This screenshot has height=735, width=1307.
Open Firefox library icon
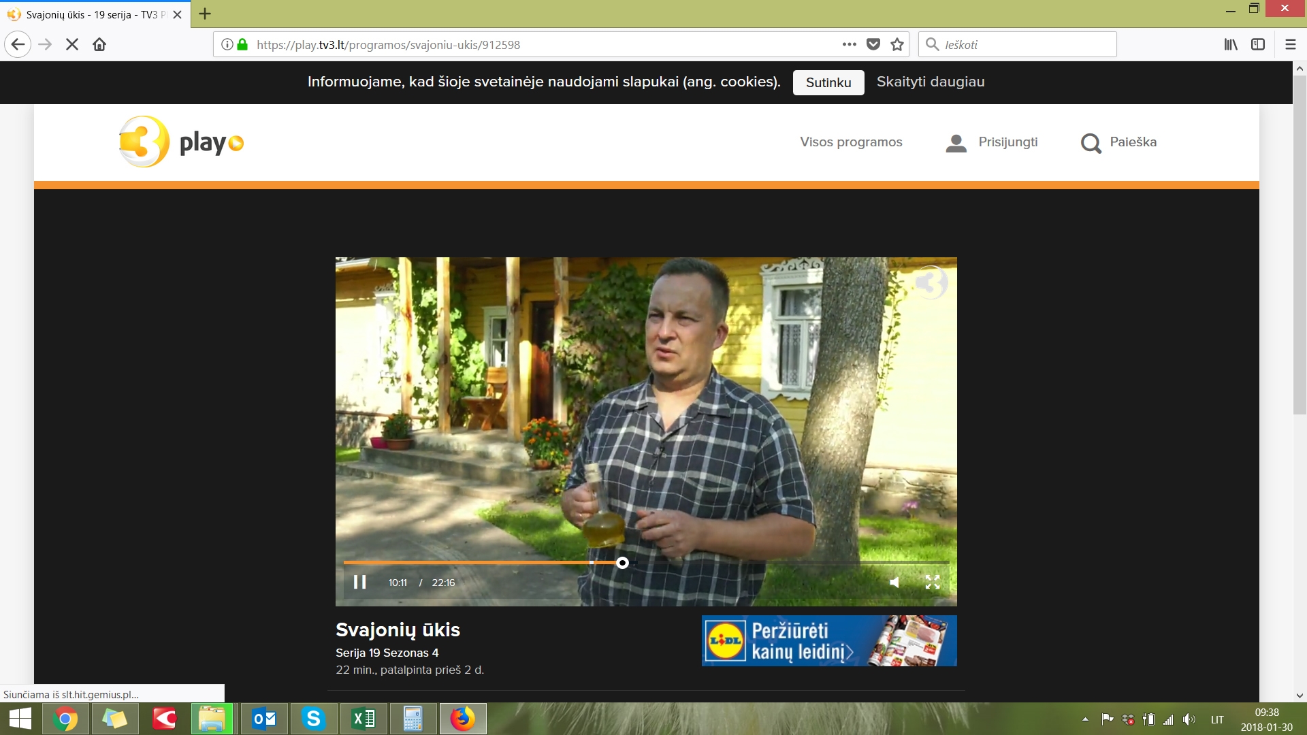pos(1231,45)
